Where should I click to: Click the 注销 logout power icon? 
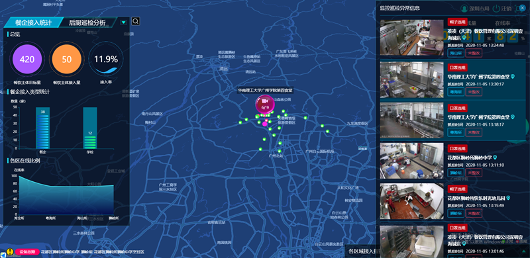pyautogui.click(x=496, y=9)
